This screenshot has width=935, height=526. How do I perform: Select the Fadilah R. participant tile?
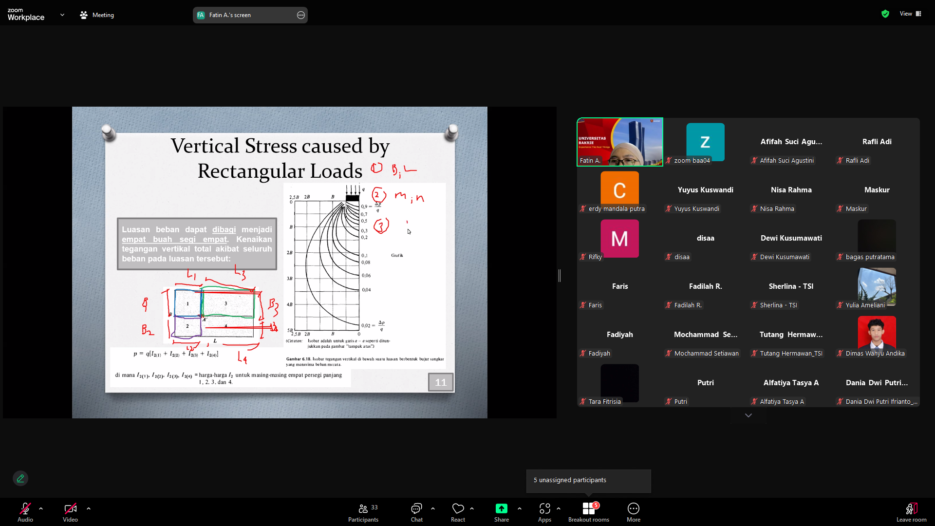pos(706,286)
